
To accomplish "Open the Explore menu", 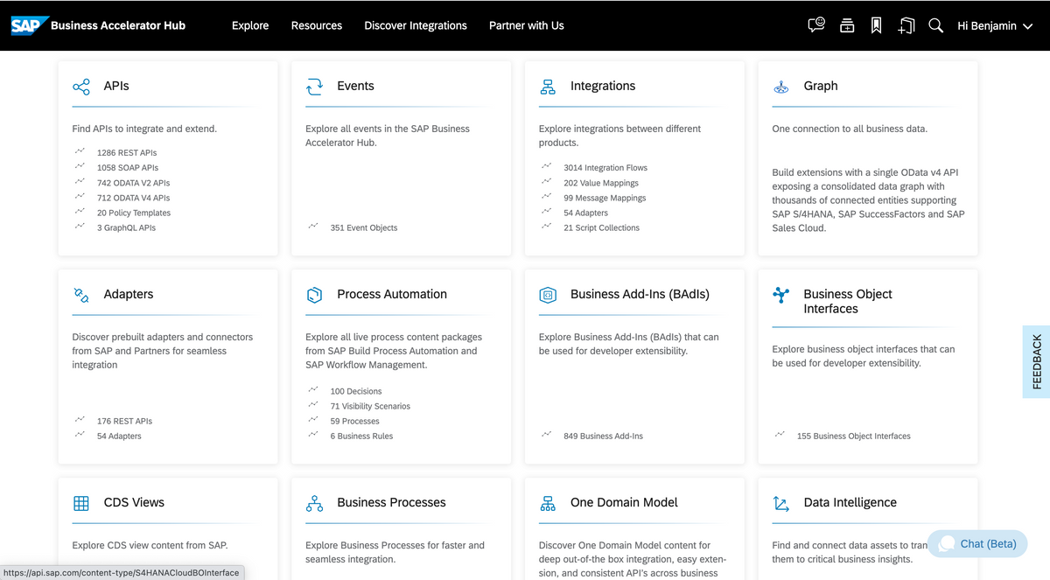I will [250, 25].
